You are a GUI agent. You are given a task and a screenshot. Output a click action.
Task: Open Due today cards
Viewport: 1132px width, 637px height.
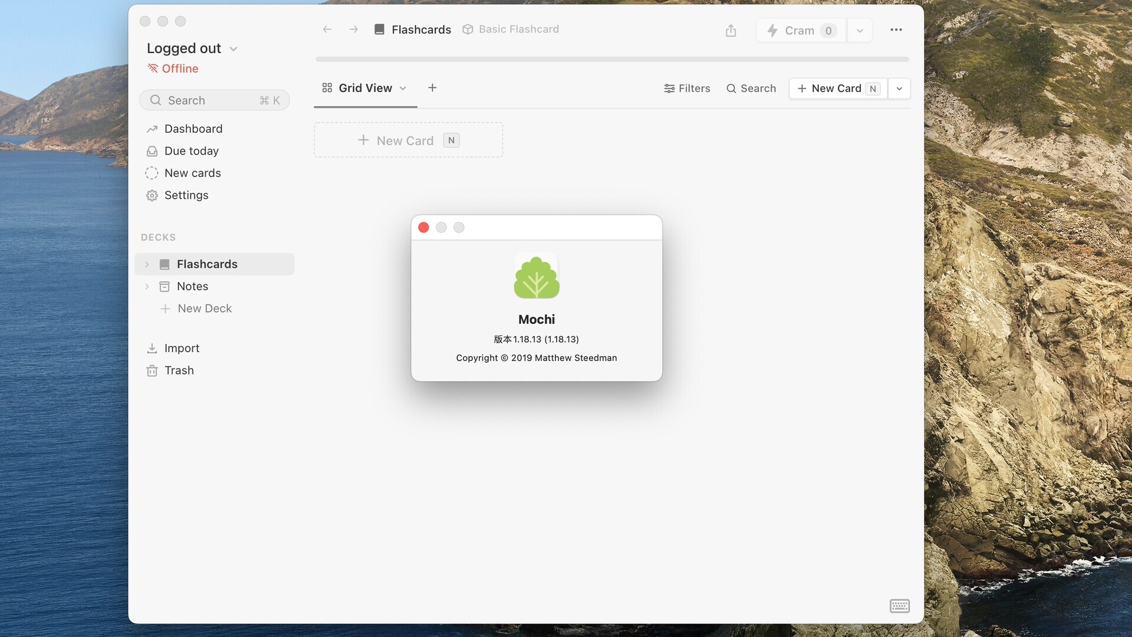coord(192,151)
